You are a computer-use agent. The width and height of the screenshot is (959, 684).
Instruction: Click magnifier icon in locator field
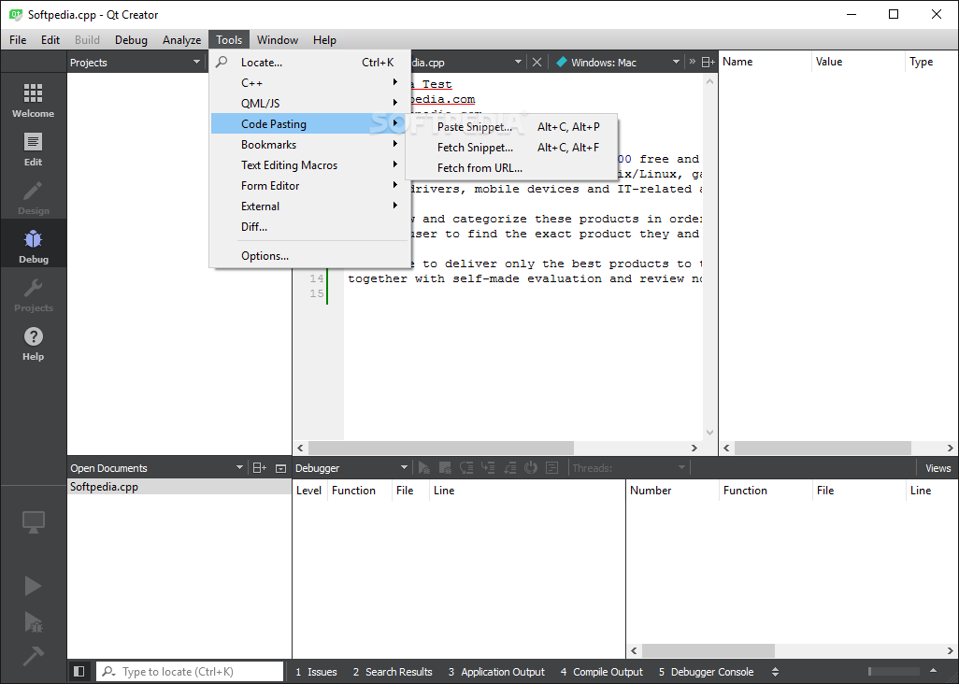point(108,671)
